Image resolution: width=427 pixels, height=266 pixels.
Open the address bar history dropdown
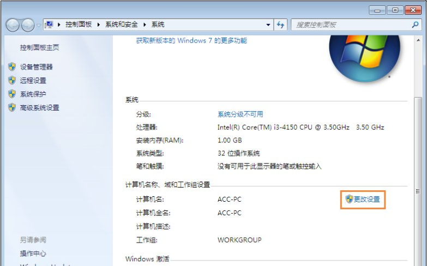(x=268, y=25)
